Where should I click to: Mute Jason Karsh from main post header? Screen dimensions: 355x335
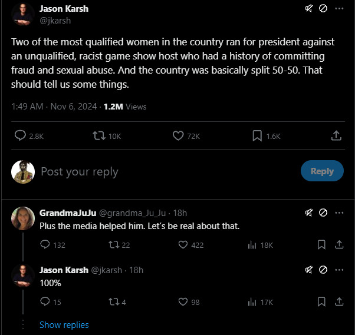308,9
